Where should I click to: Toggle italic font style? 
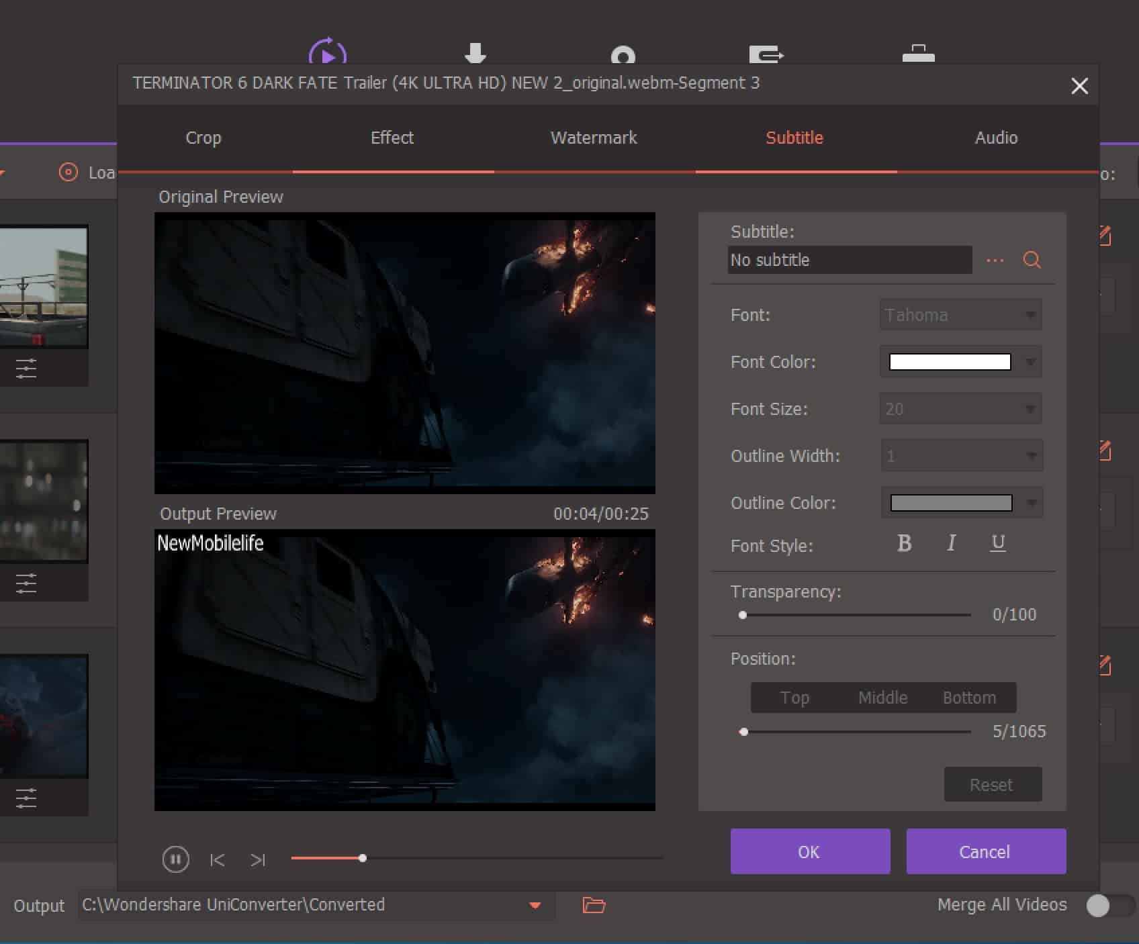pyautogui.click(x=951, y=543)
